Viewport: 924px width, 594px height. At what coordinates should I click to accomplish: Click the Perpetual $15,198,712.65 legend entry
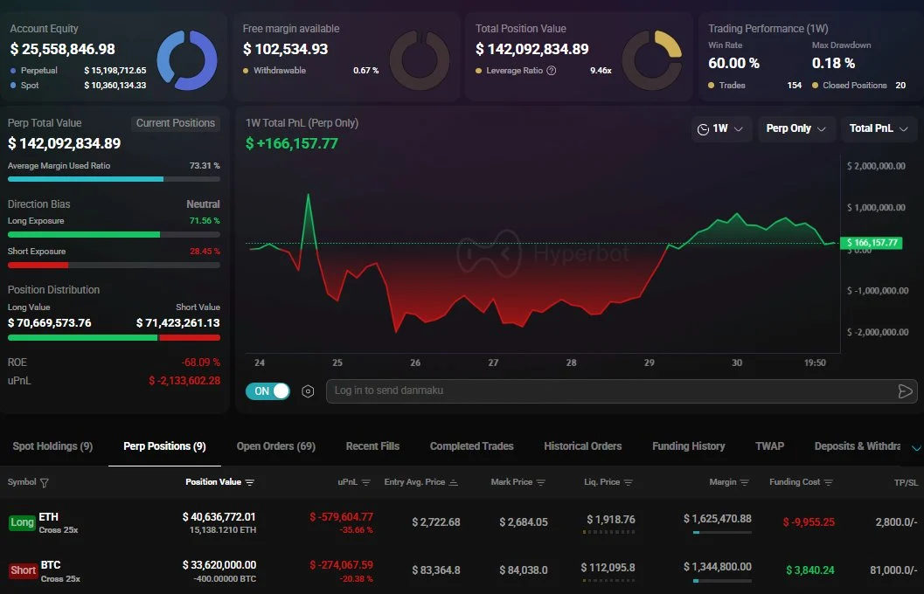pyautogui.click(x=79, y=71)
